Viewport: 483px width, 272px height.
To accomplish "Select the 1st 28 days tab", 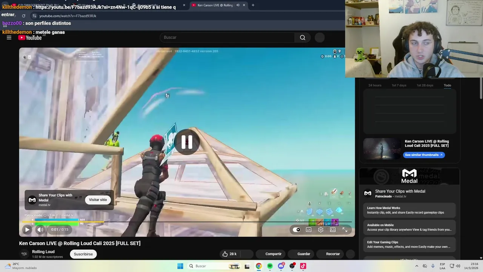I will 425,85.
